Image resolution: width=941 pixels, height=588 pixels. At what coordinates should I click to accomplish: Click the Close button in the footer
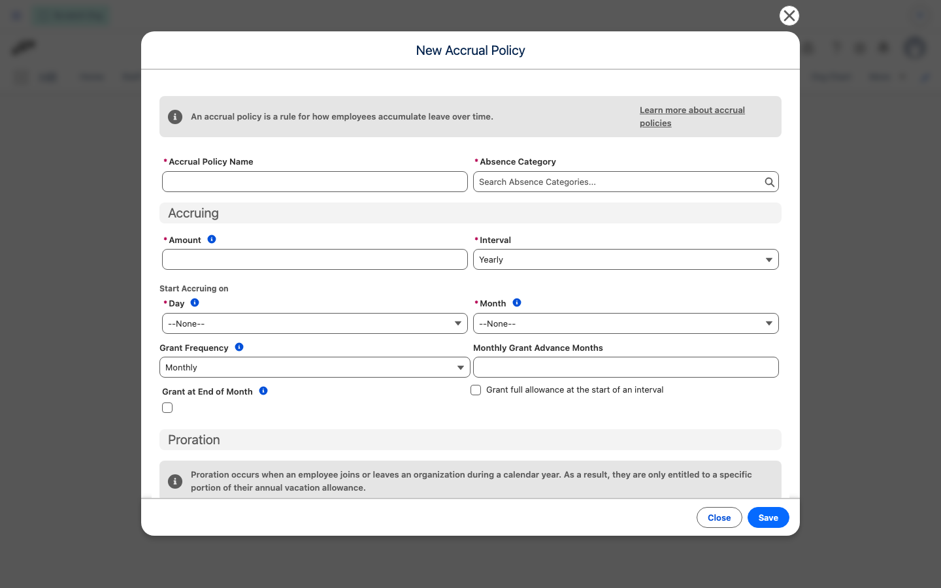pos(719,517)
